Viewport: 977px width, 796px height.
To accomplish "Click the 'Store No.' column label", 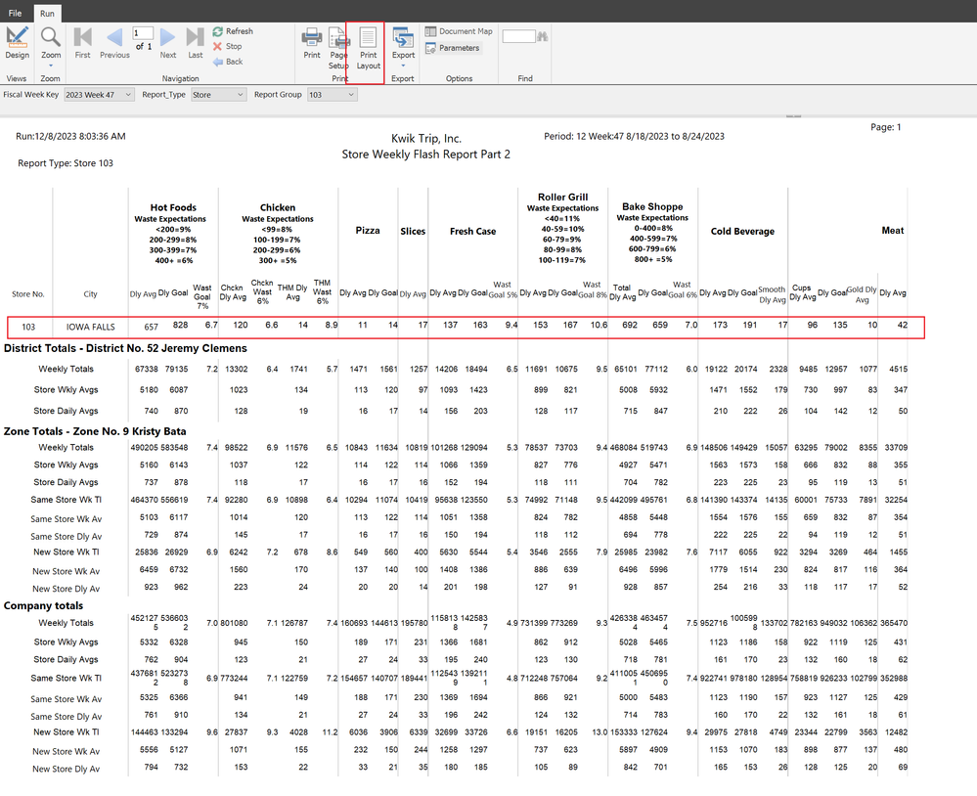I will coord(28,294).
